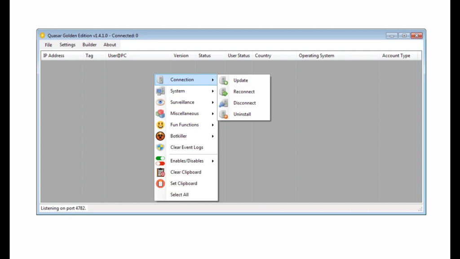Click the Set Clipboard orange icon
The width and height of the screenshot is (460, 259).
tap(160, 183)
